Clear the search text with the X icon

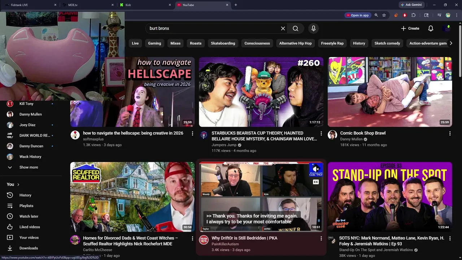coord(283,29)
